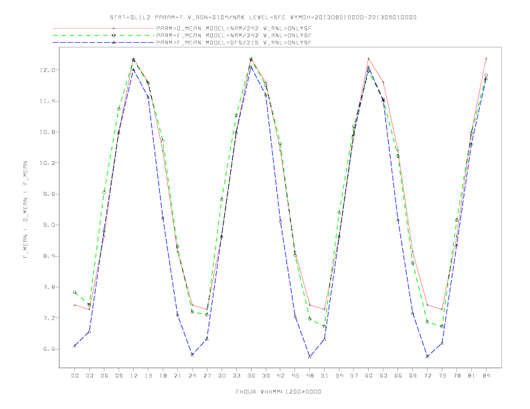The image size is (530, 409).
Task: Click the 69 forecast hour tick label
Action: coord(413,376)
